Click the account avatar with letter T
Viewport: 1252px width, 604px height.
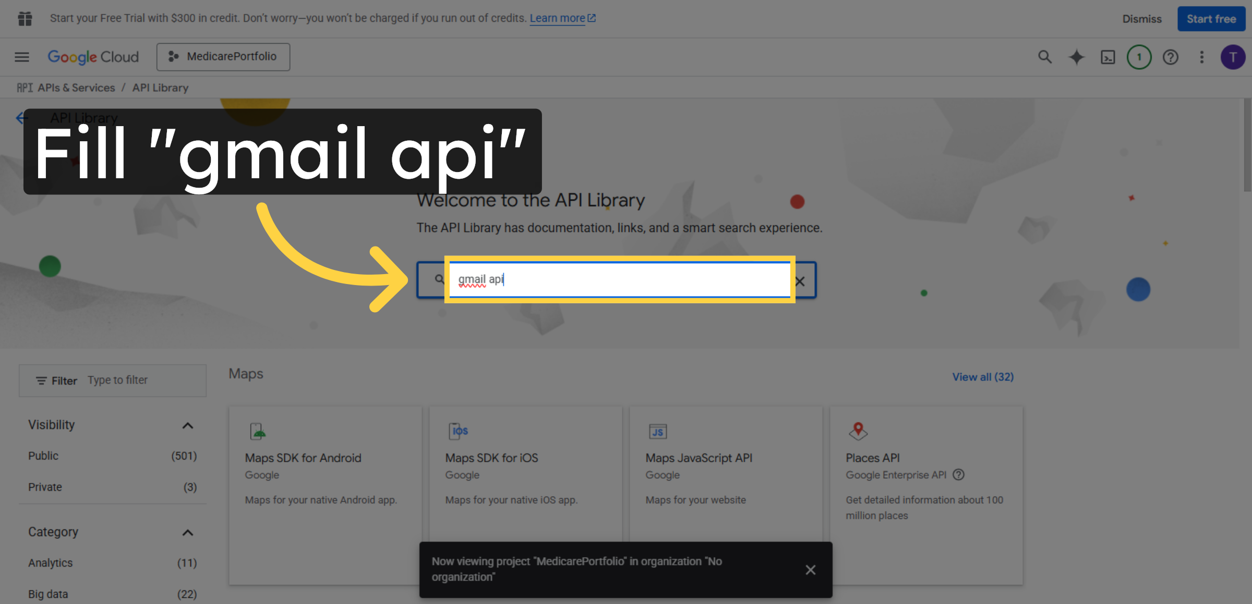click(x=1233, y=57)
